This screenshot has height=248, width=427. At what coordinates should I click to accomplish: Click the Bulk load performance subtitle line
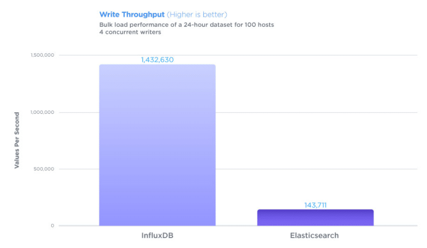click(186, 25)
